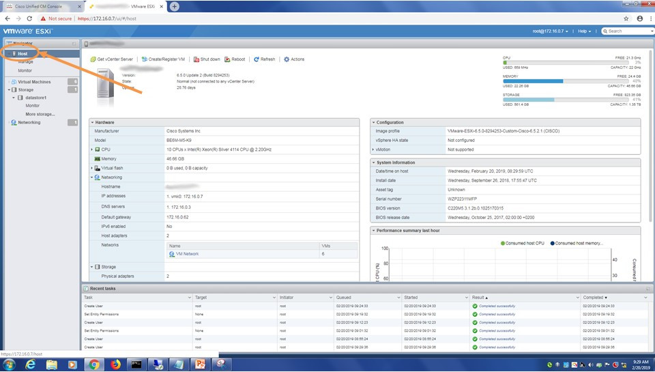Screen dimensions: 655x372
Task: Open the VM Network link
Action: (187, 254)
